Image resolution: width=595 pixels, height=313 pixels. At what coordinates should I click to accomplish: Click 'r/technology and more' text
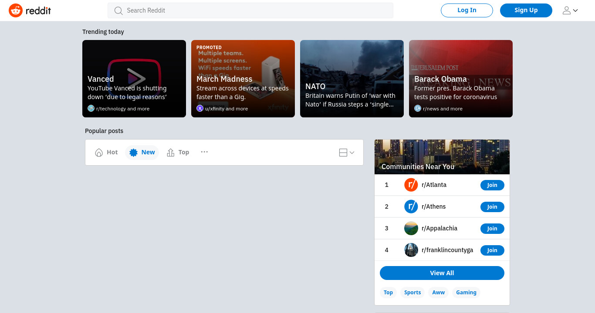(x=123, y=109)
